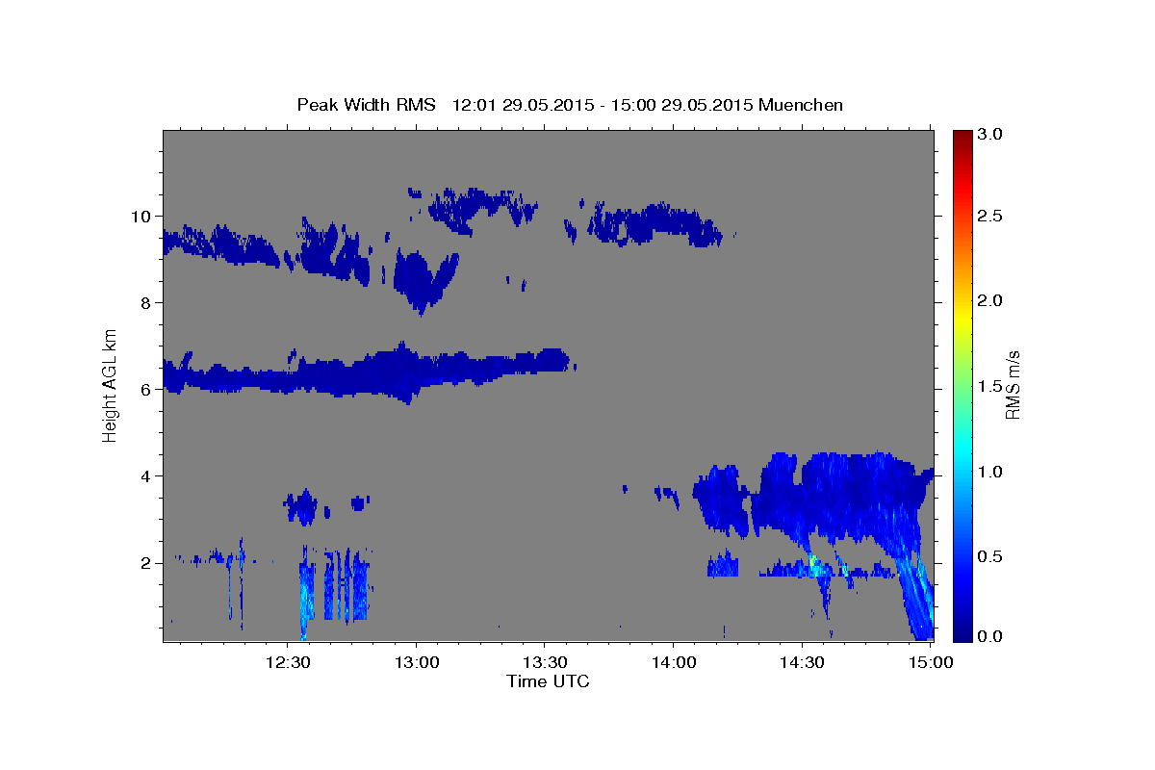The image size is (1155, 770).
Task: Click the height tick label 8
Action: tap(147, 302)
